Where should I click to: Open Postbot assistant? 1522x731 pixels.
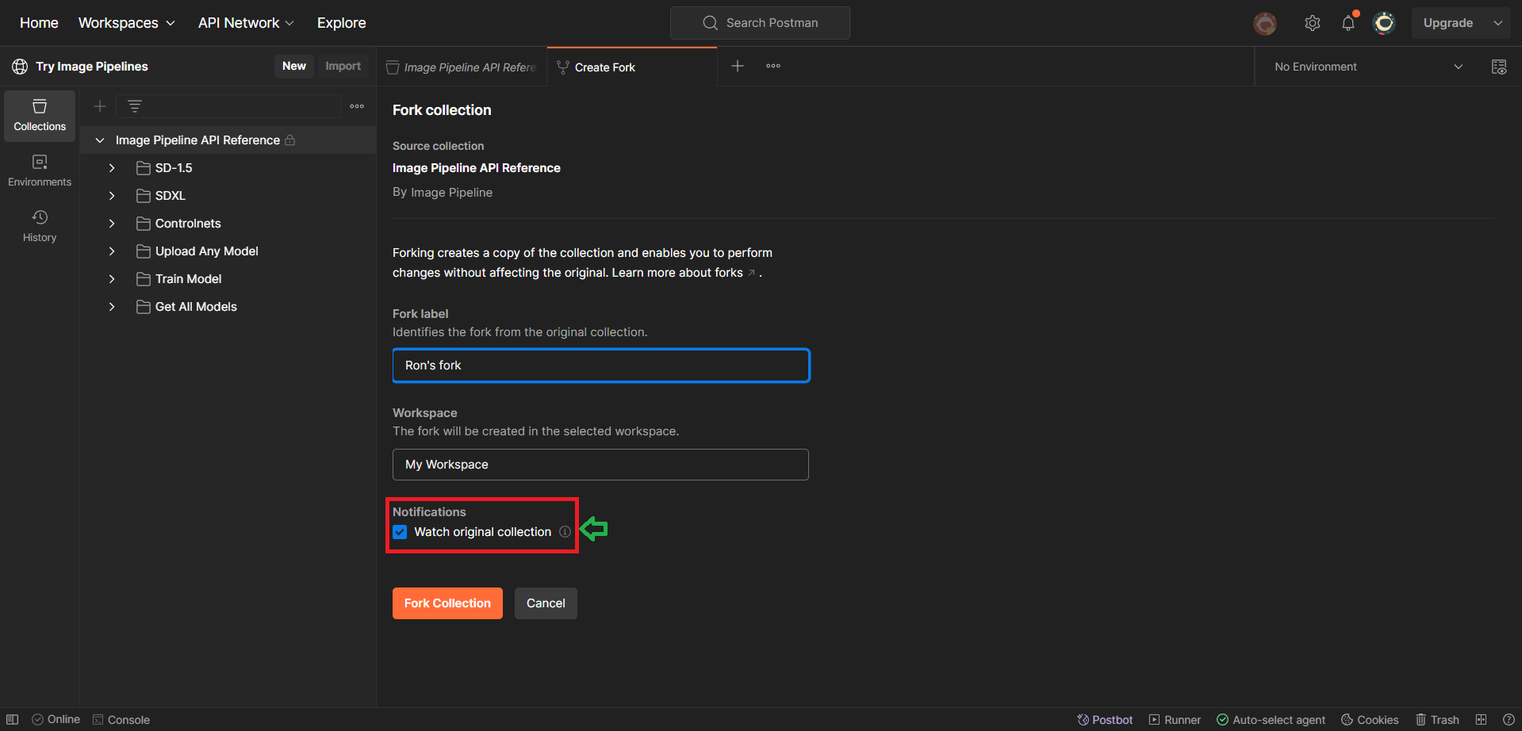(1105, 719)
